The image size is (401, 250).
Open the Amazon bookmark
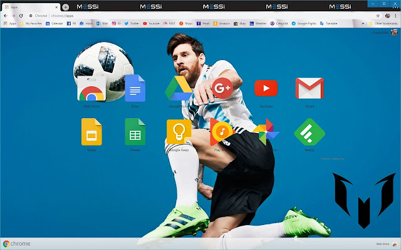pos(222,24)
